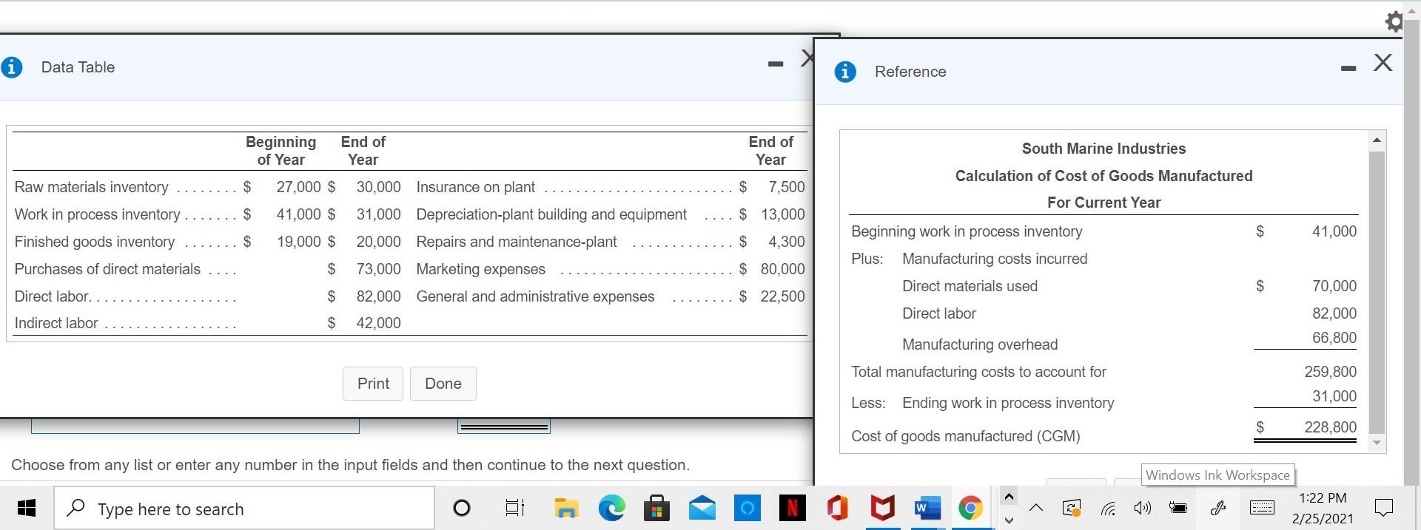Click Manufacturing overhead value 66,800
The image size is (1421, 530).
point(1334,338)
